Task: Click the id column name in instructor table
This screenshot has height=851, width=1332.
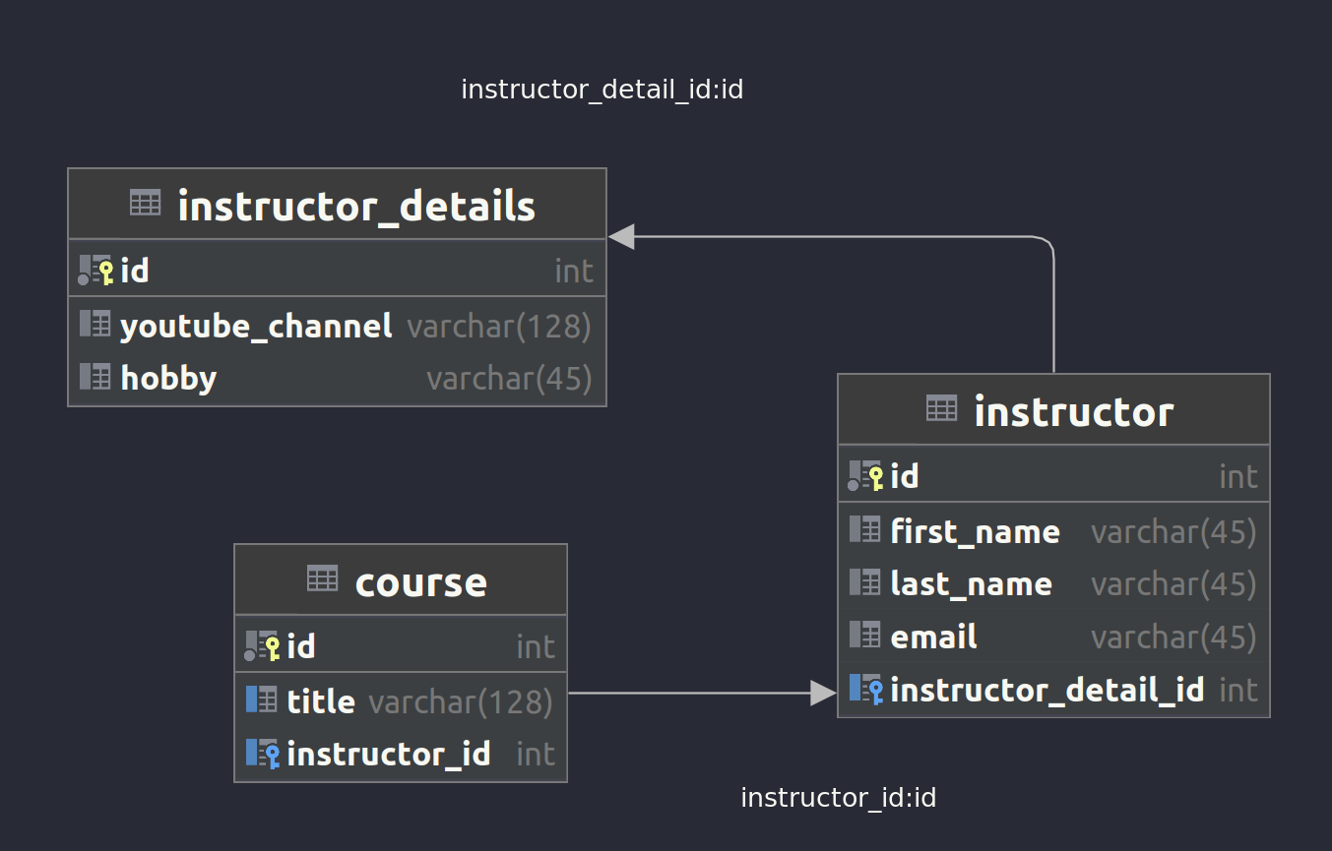Action: (x=905, y=476)
